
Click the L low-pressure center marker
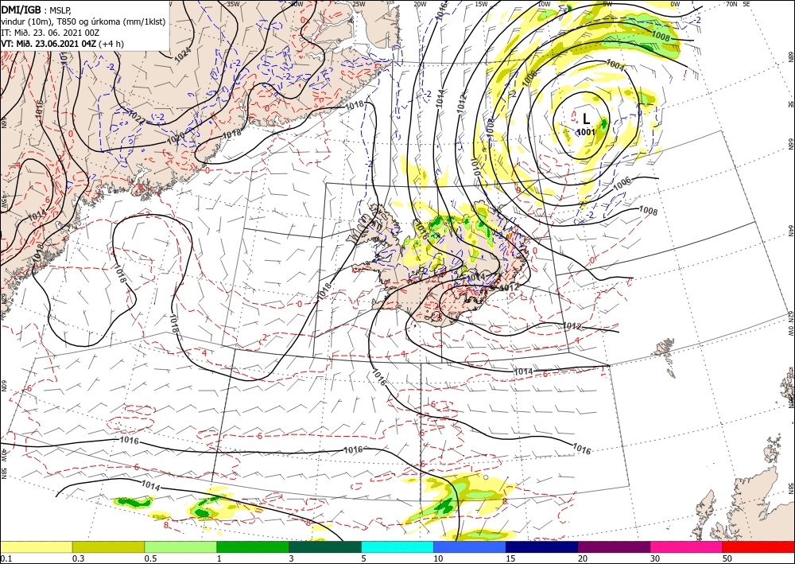pos(586,119)
